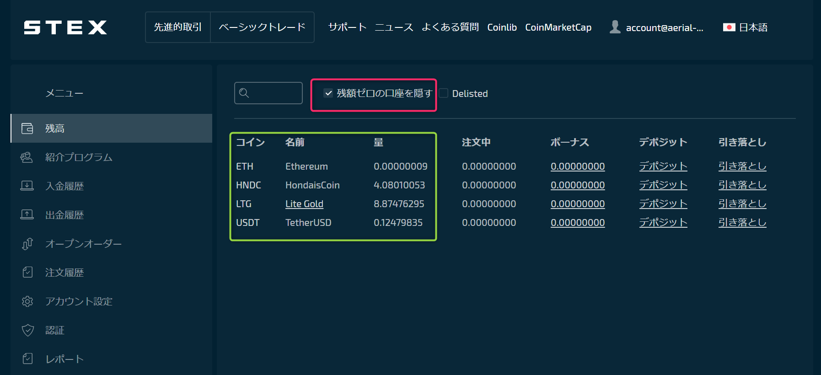This screenshot has width=821, height=375.
Task: Click the 名前 column header
Action: point(295,142)
